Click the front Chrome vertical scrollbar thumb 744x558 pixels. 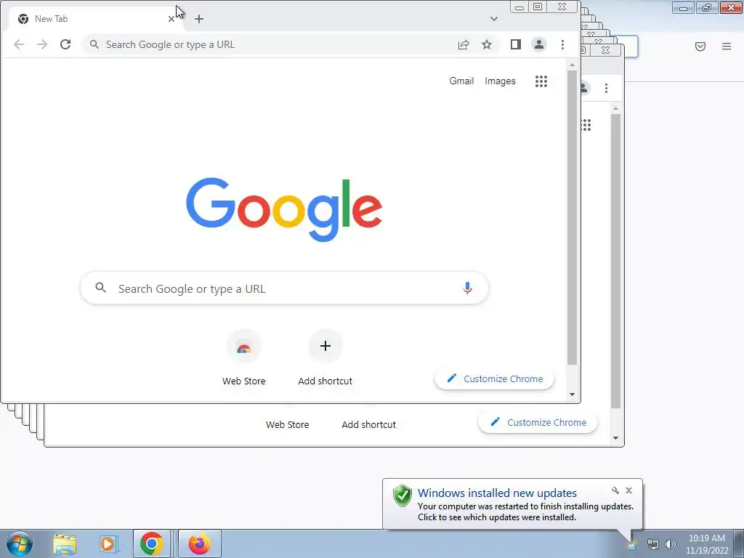point(573,217)
